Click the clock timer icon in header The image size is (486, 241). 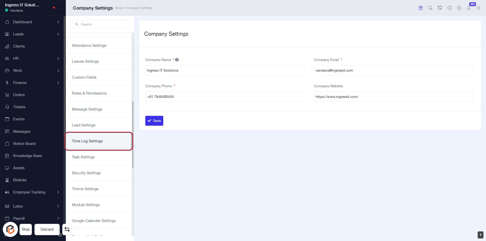pyautogui.click(x=450, y=8)
